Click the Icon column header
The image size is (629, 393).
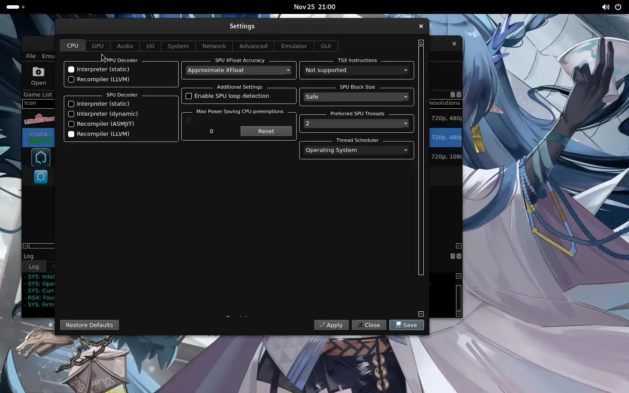(38, 103)
